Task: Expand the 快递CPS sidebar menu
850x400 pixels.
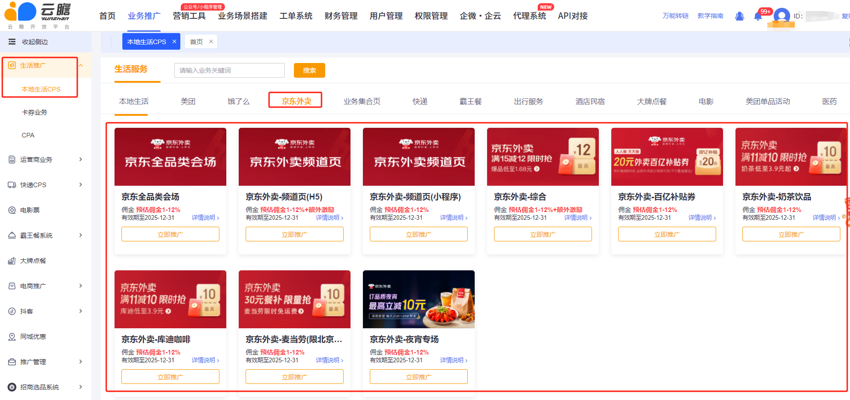Action: (81, 185)
